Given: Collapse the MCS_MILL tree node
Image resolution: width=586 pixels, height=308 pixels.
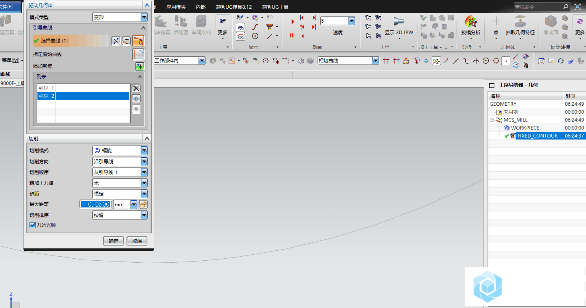Looking at the screenshot, I should tap(492, 120).
